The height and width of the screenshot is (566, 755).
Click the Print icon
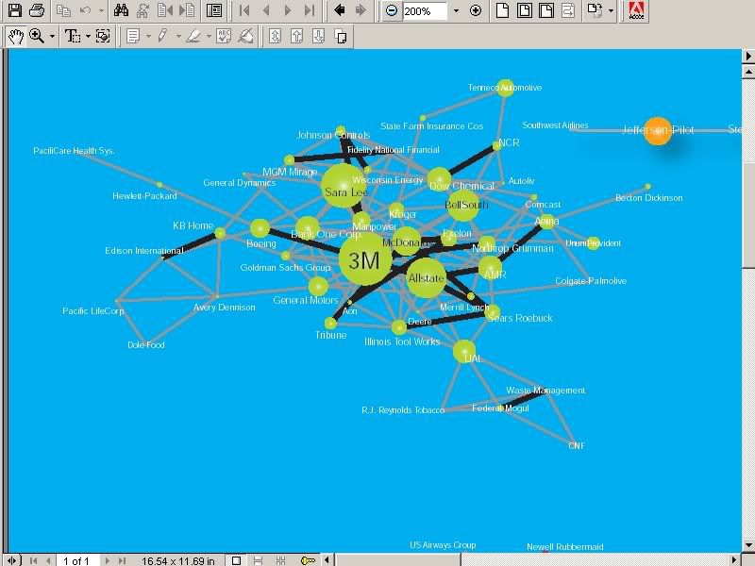36,11
